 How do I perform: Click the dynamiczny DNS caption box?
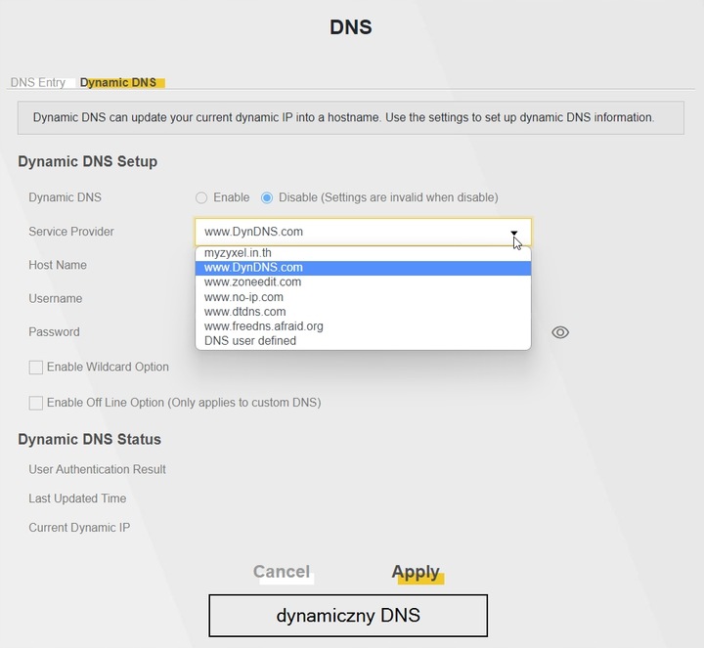(x=347, y=616)
